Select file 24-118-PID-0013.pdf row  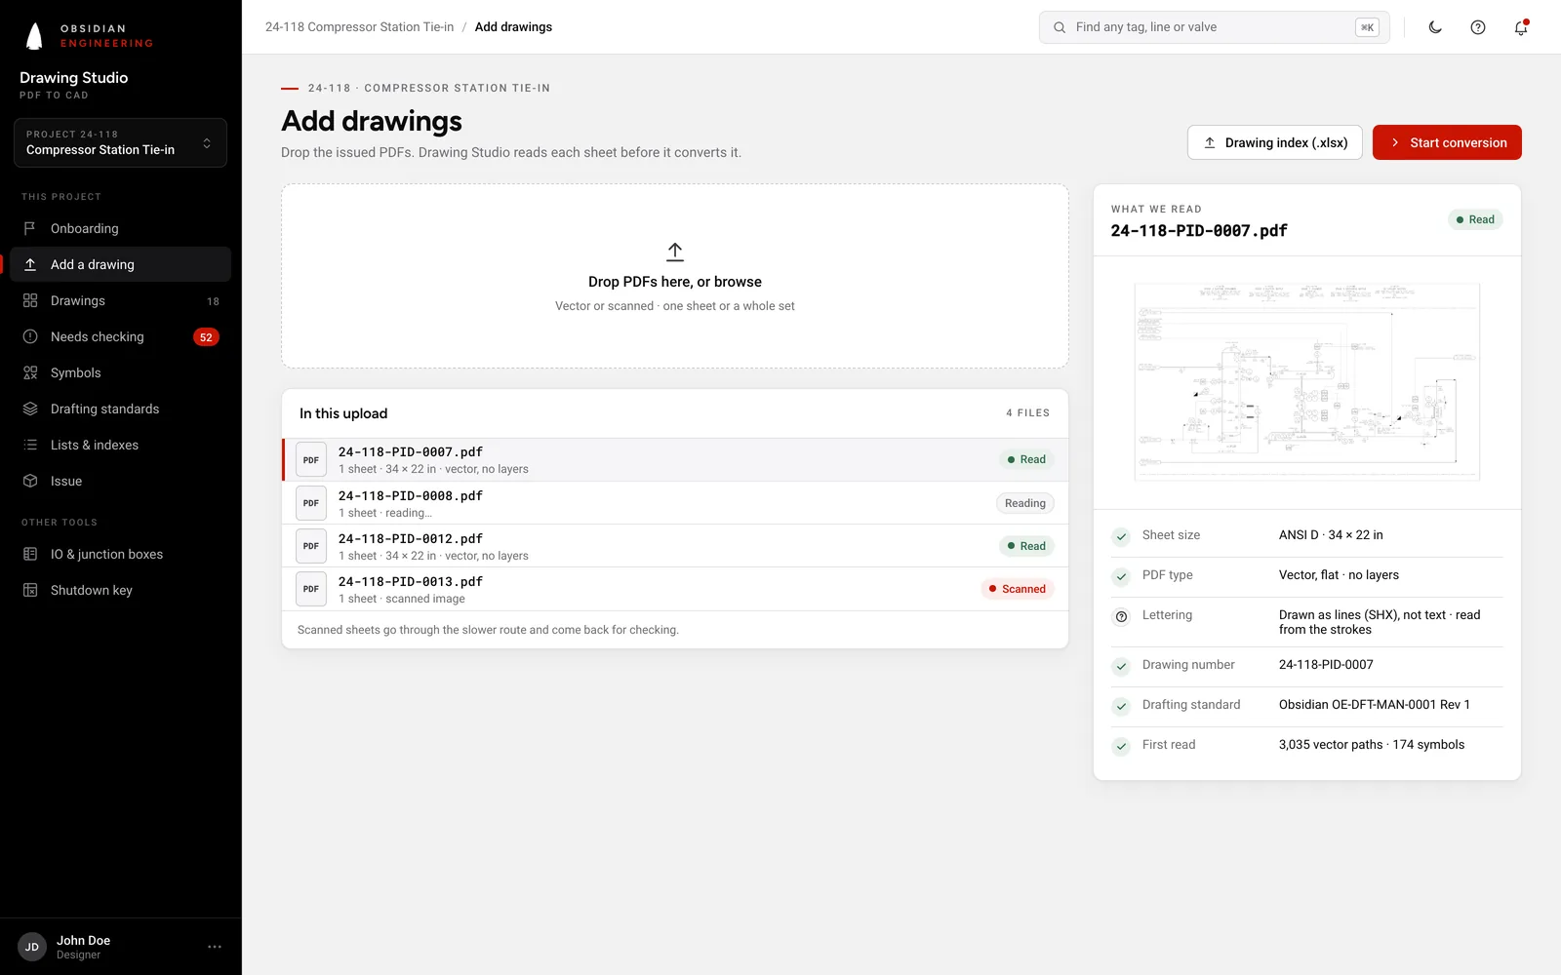(675, 589)
